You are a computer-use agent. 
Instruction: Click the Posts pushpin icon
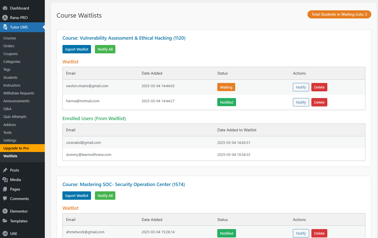[x=5, y=170]
